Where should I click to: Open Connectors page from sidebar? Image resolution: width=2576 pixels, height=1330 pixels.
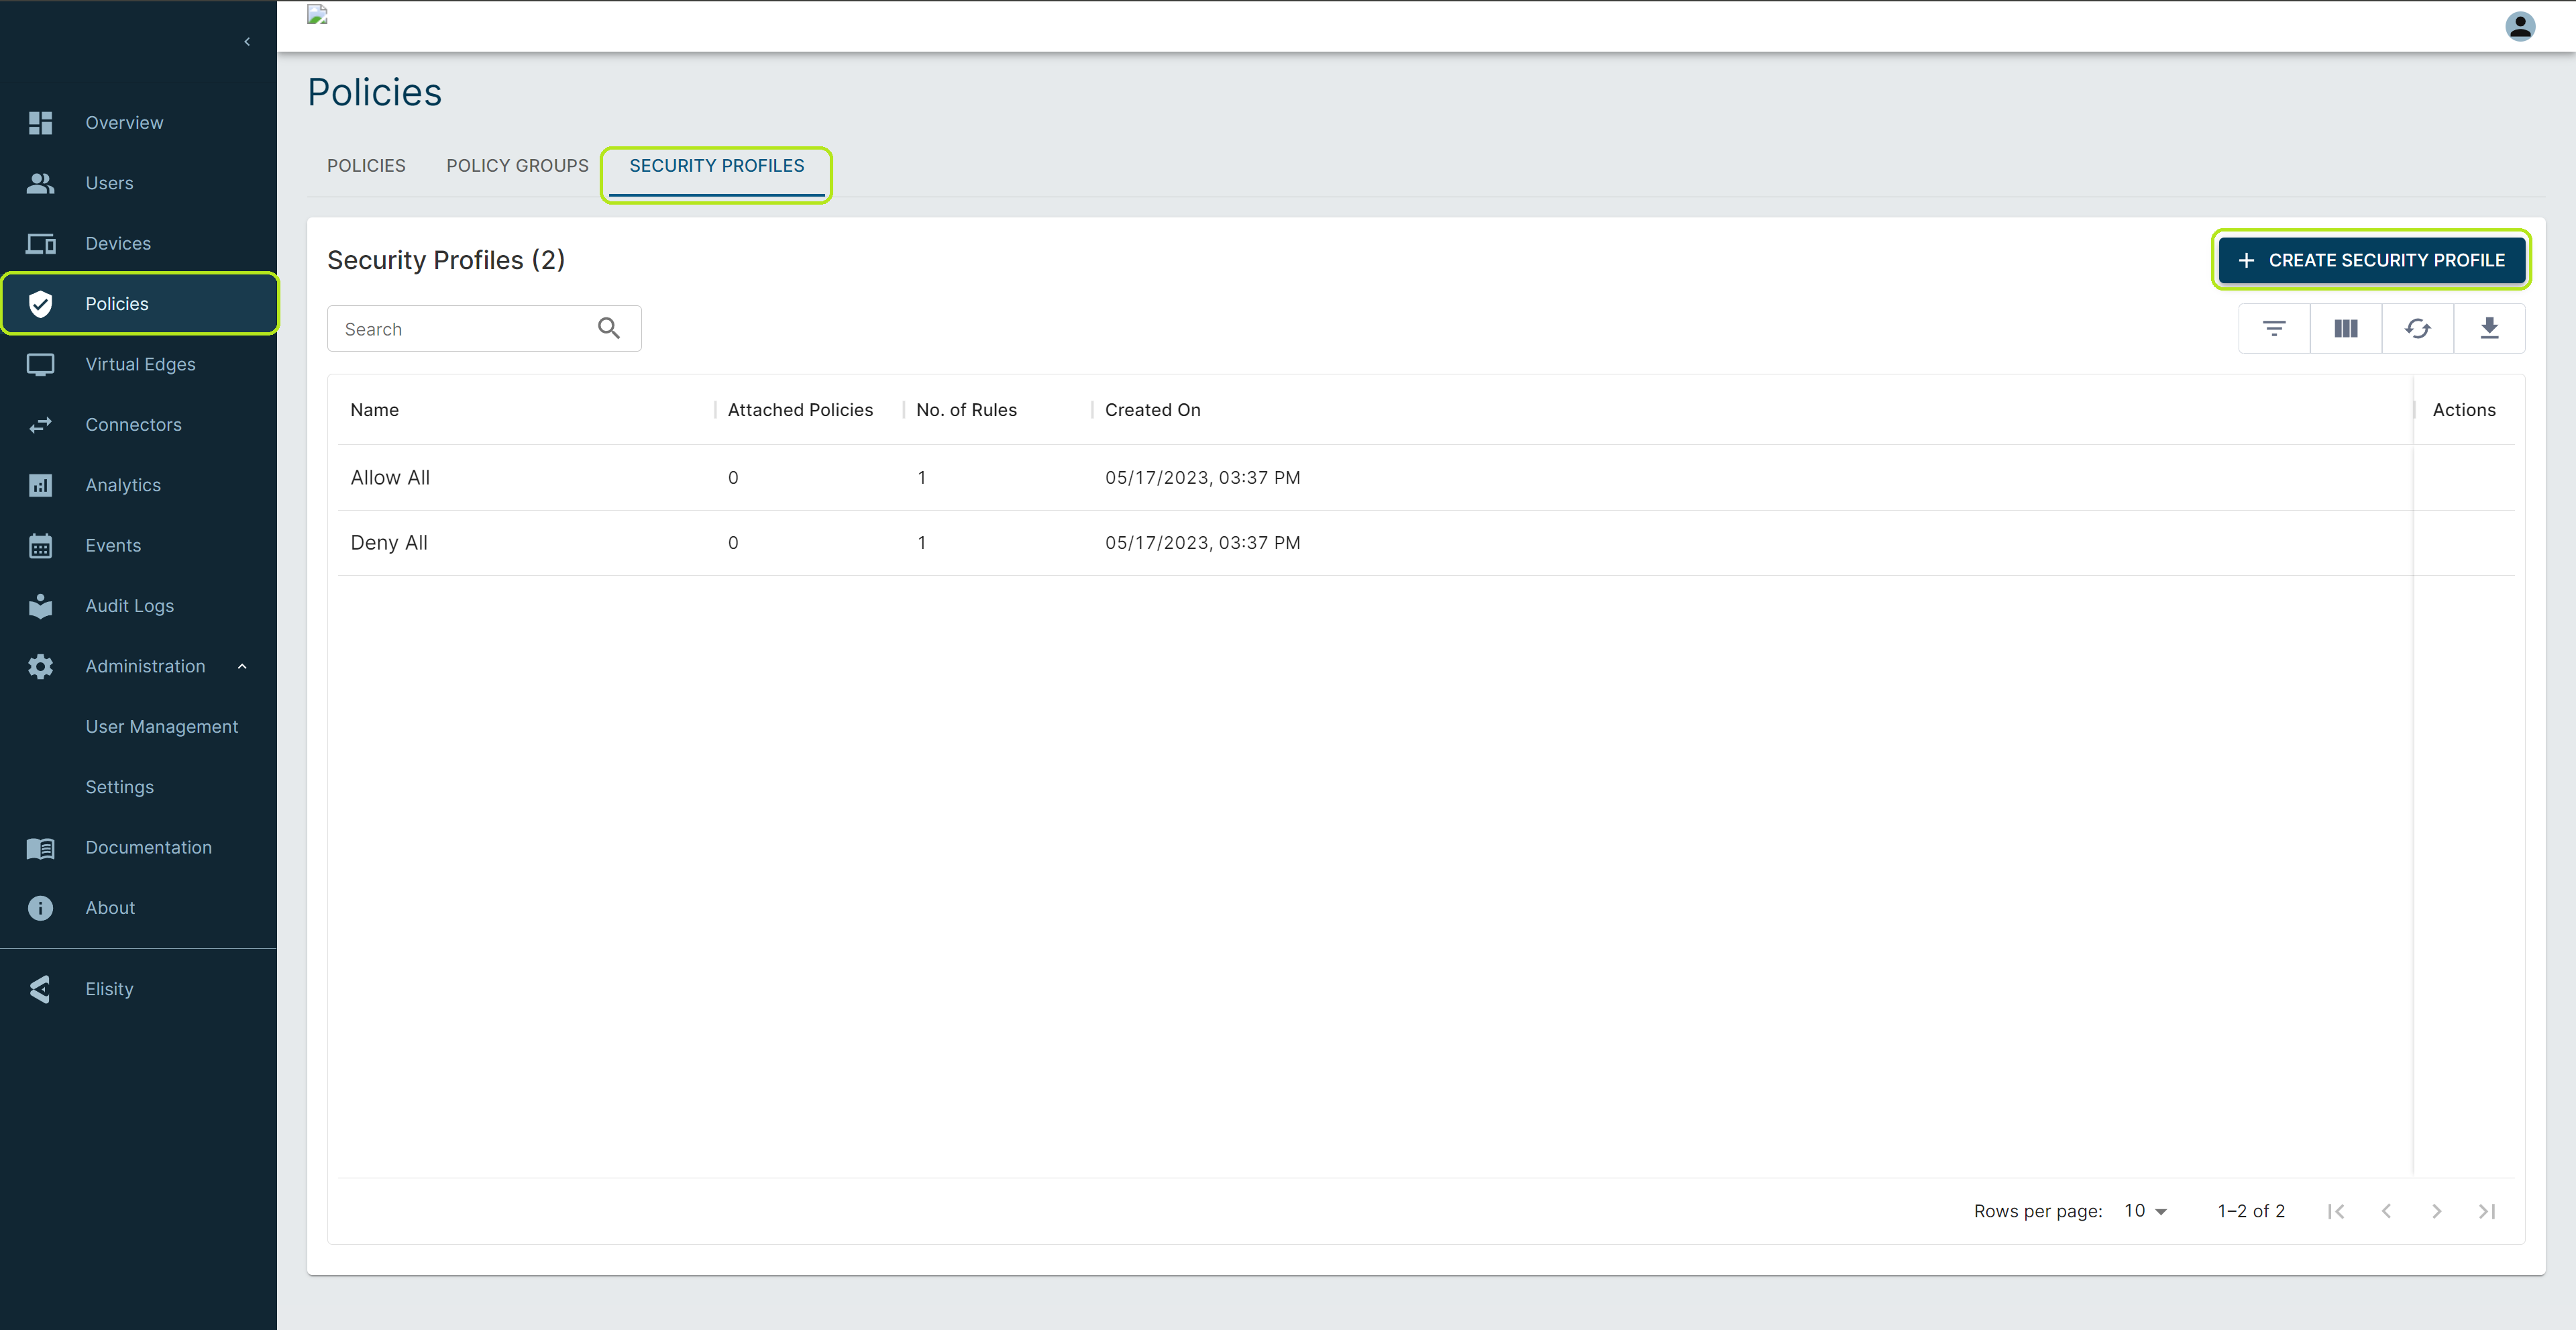click(x=133, y=425)
